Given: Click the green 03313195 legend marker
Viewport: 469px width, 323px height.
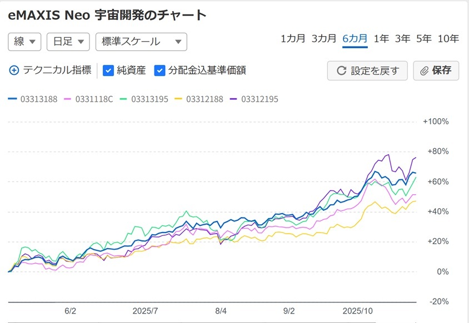Looking at the screenshot, I should tap(123, 99).
